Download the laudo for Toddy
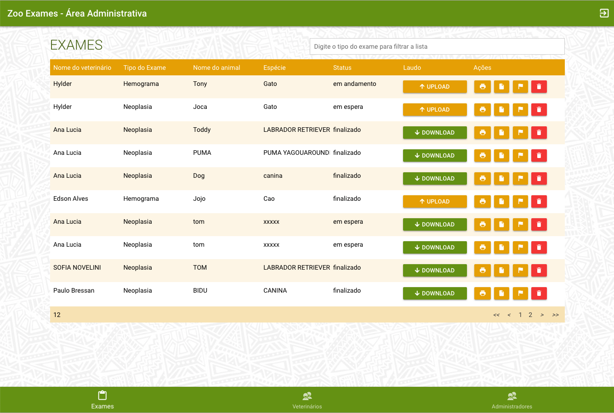The height and width of the screenshot is (413, 614). (435, 133)
